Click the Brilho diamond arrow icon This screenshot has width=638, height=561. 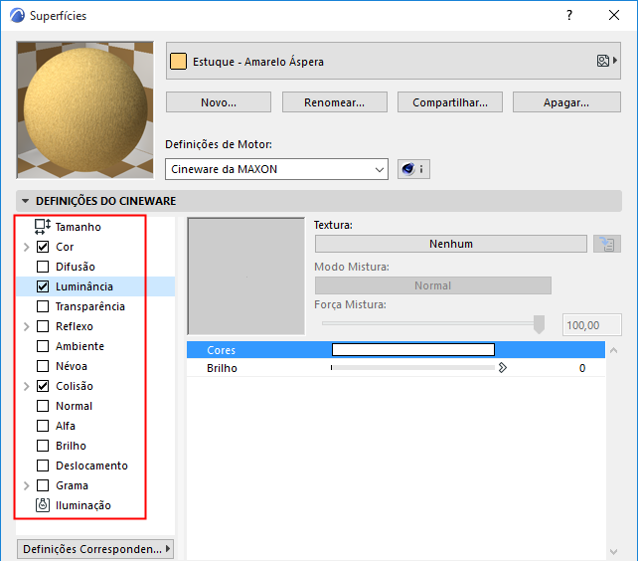click(503, 368)
